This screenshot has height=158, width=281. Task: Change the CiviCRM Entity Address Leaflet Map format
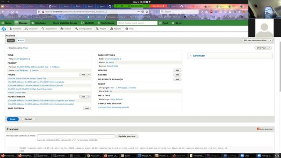coord(32,67)
